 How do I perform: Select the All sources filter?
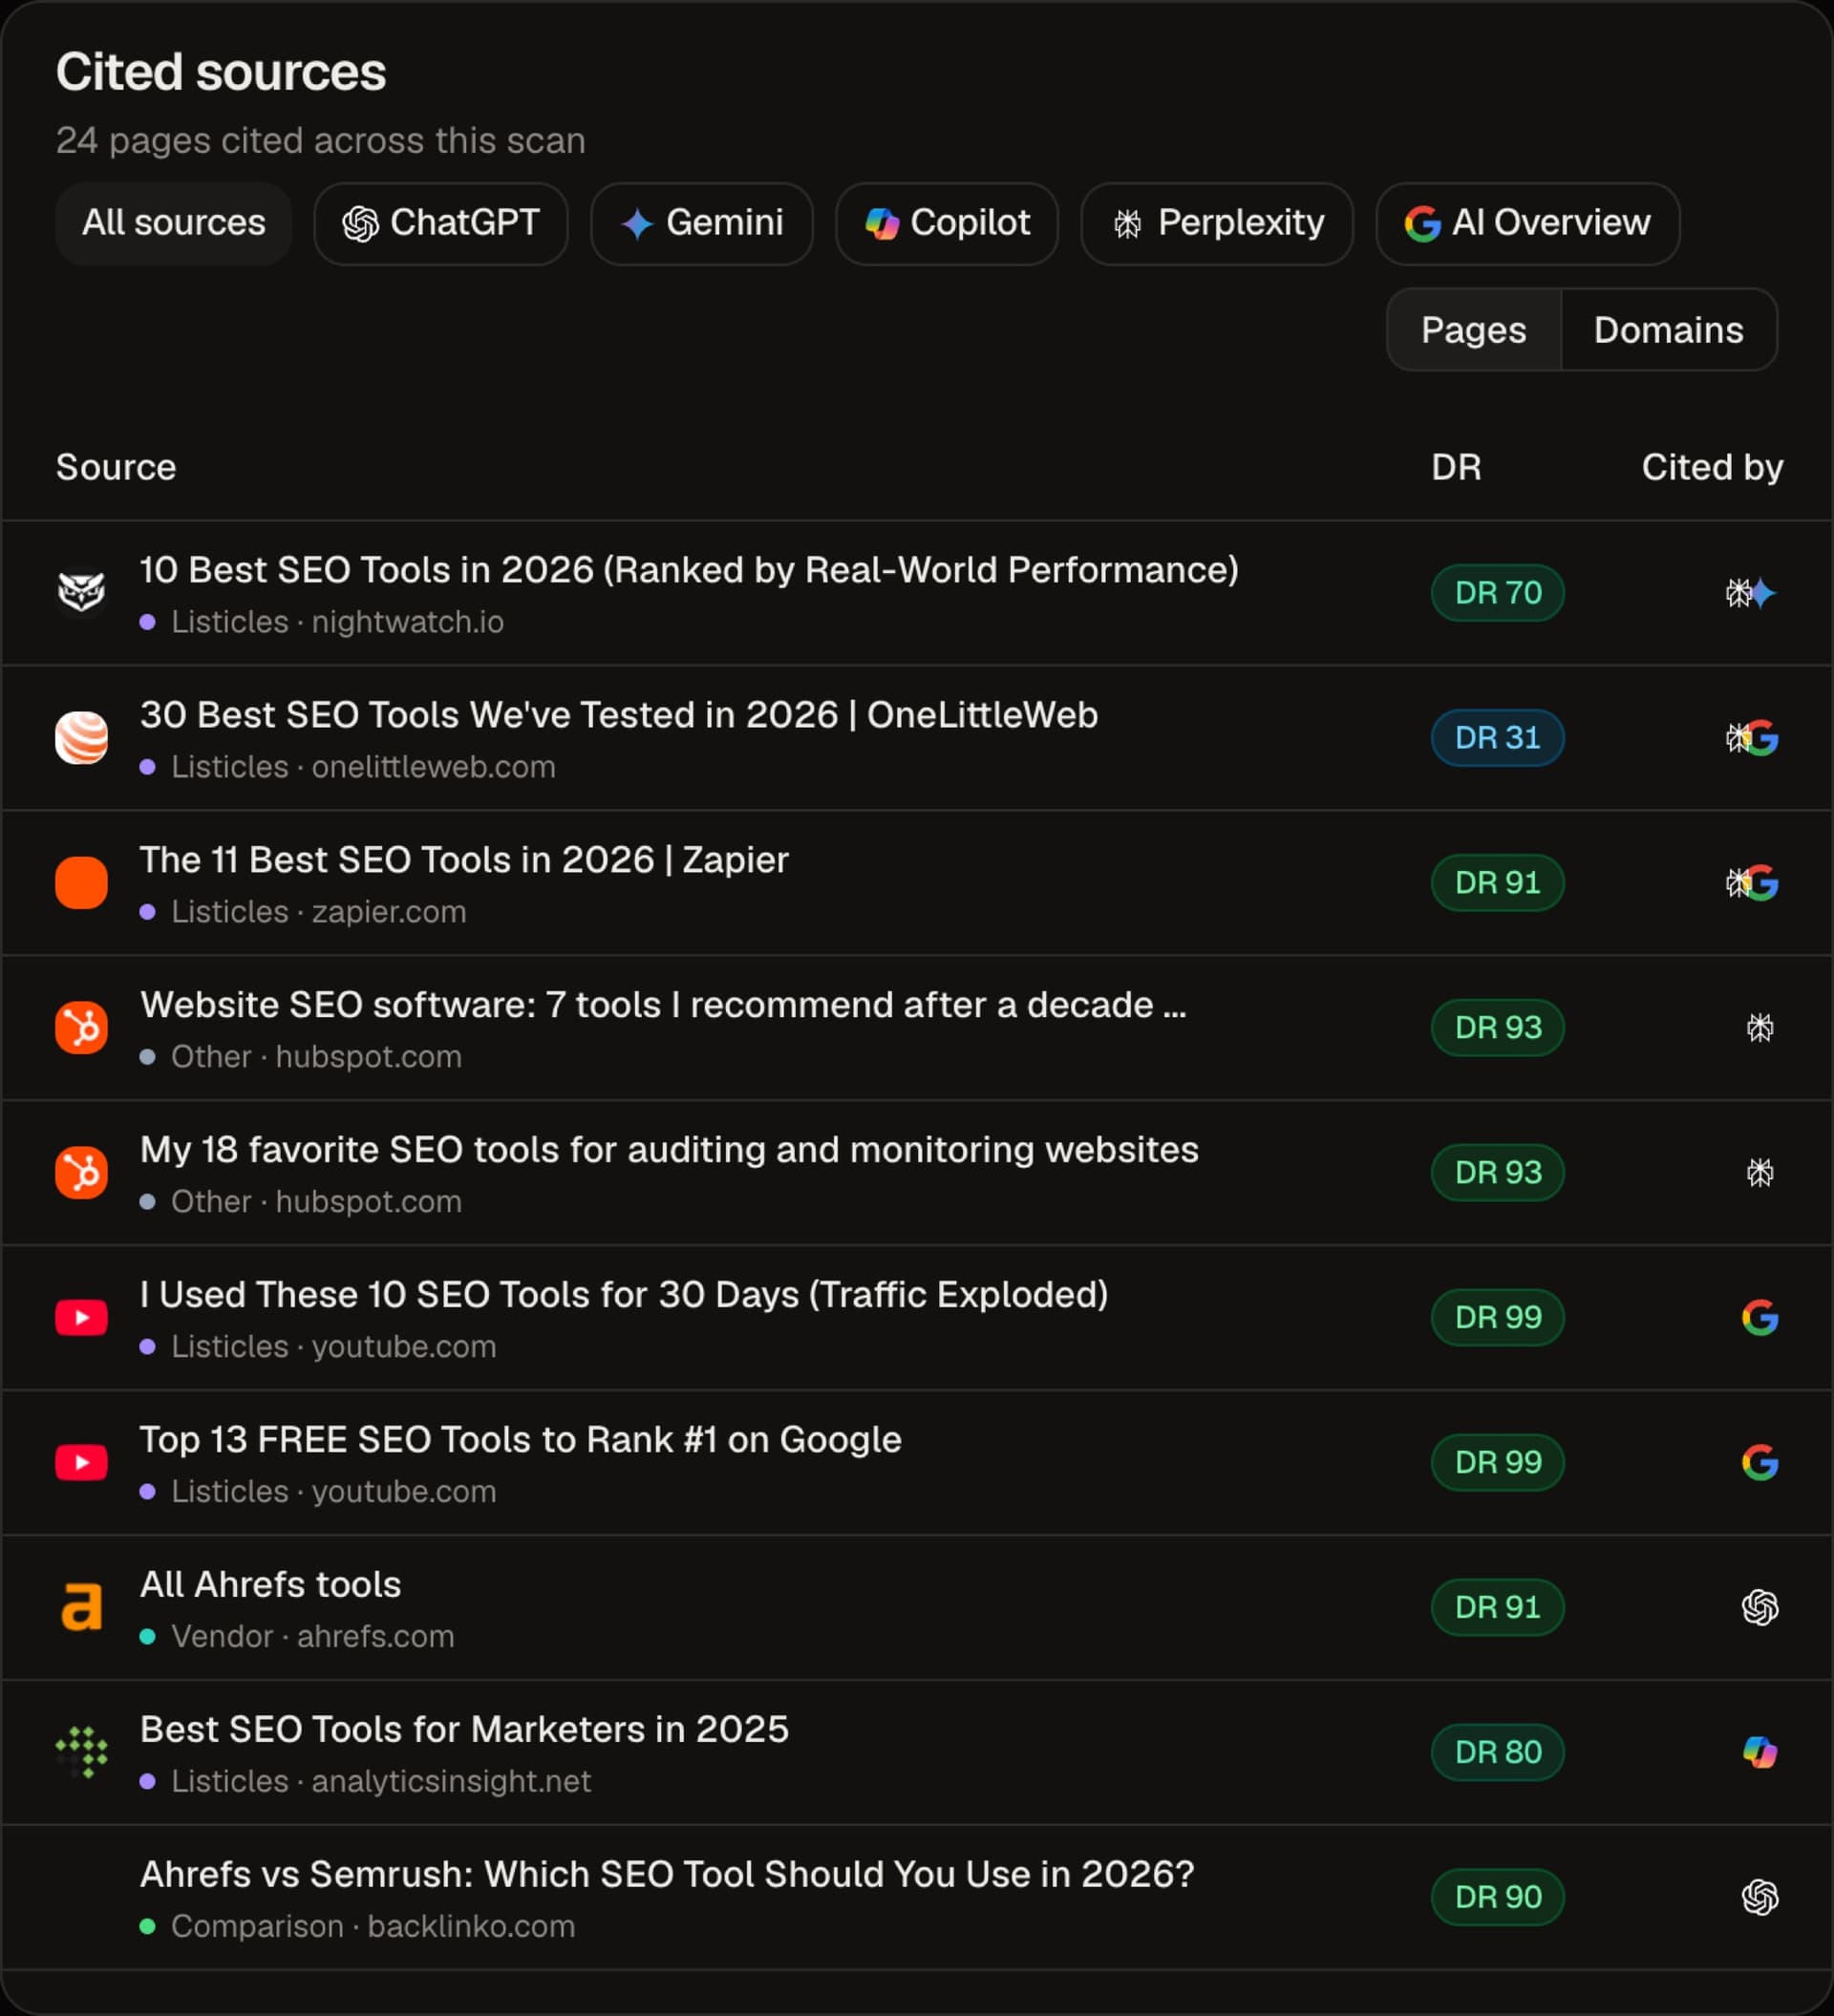pos(173,223)
